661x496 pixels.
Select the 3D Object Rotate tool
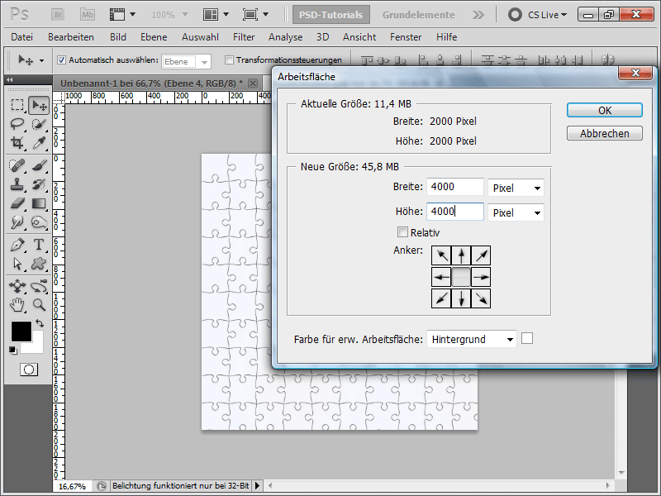pyautogui.click(x=17, y=286)
